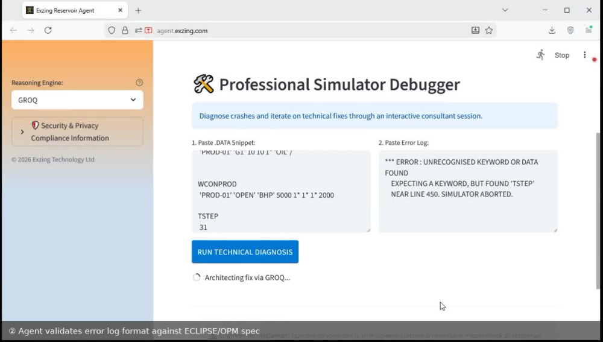Screen dimensions: 603x342
Task: Open the site permissions icon in the address bar
Action: point(139,30)
